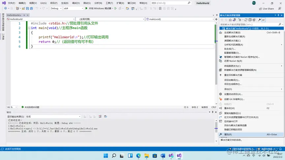Select 在文件资源管理器中打开文件夹(X)

pyautogui.click(x=251, y=117)
